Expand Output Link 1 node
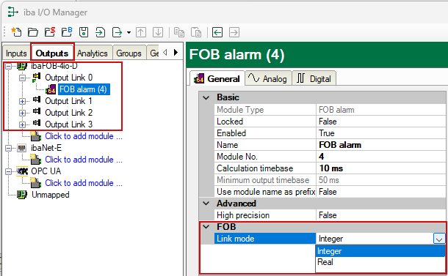The width and height of the screenshot is (448, 276). click(22, 101)
